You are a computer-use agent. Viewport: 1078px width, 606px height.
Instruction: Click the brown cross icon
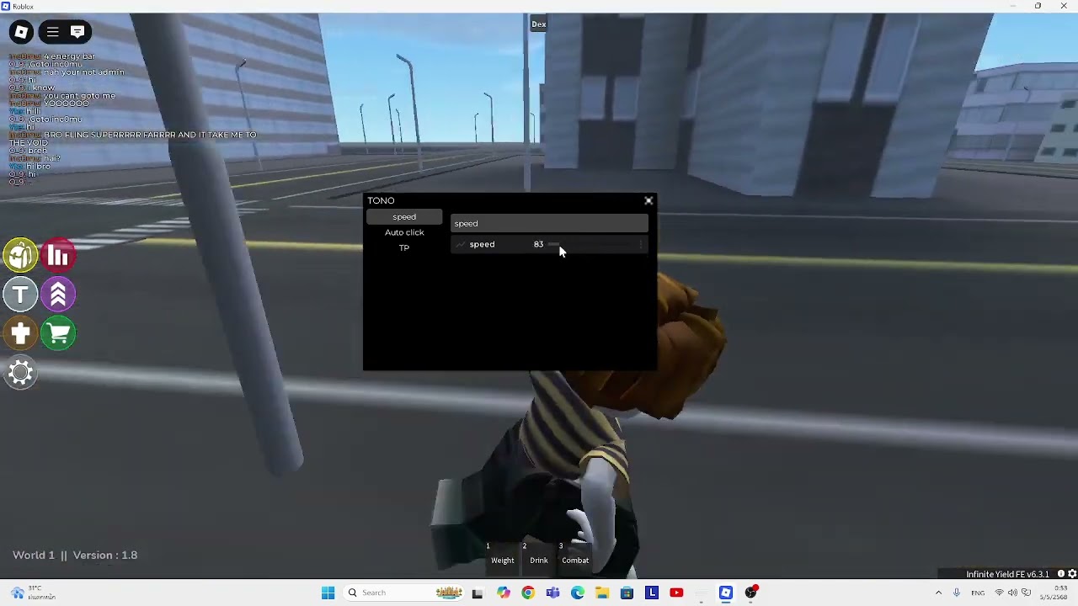pyautogui.click(x=21, y=333)
